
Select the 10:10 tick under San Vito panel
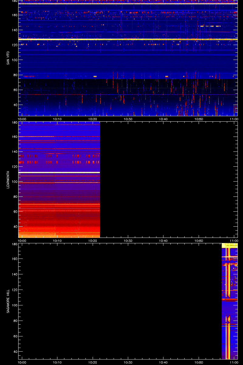click(57, 119)
